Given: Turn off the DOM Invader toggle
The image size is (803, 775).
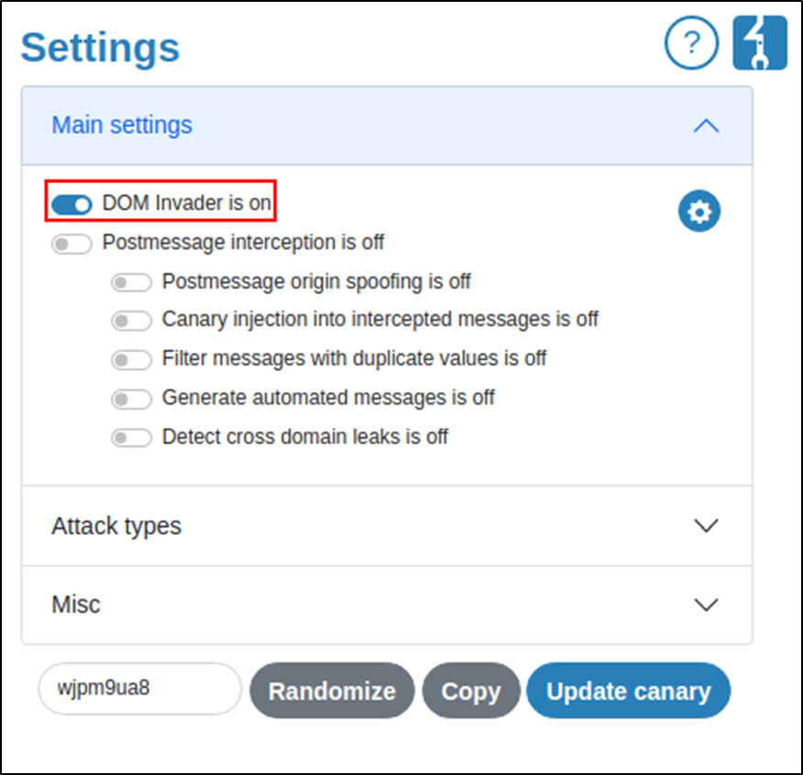Looking at the screenshot, I should pyautogui.click(x=71, y=204).
